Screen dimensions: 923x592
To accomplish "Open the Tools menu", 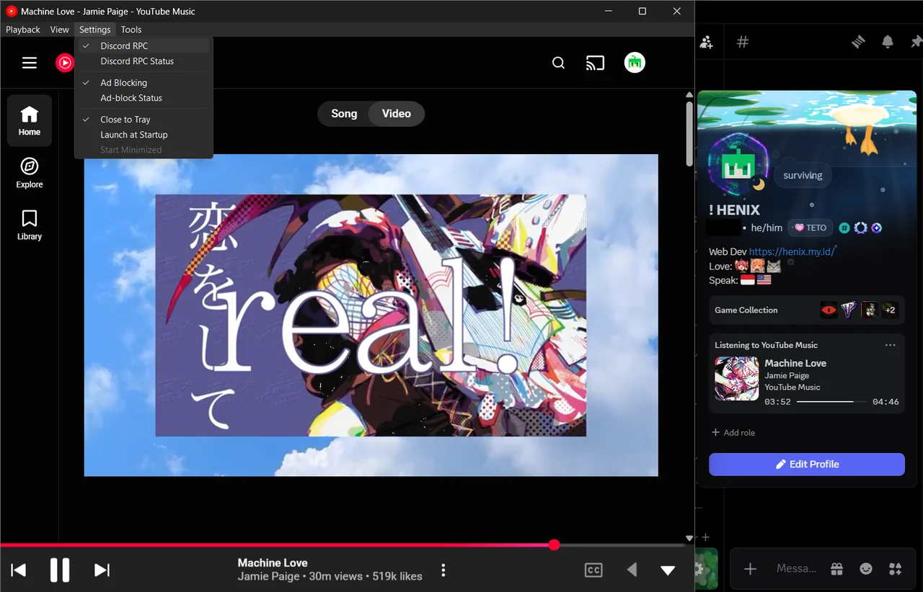I will click(131, 30).
